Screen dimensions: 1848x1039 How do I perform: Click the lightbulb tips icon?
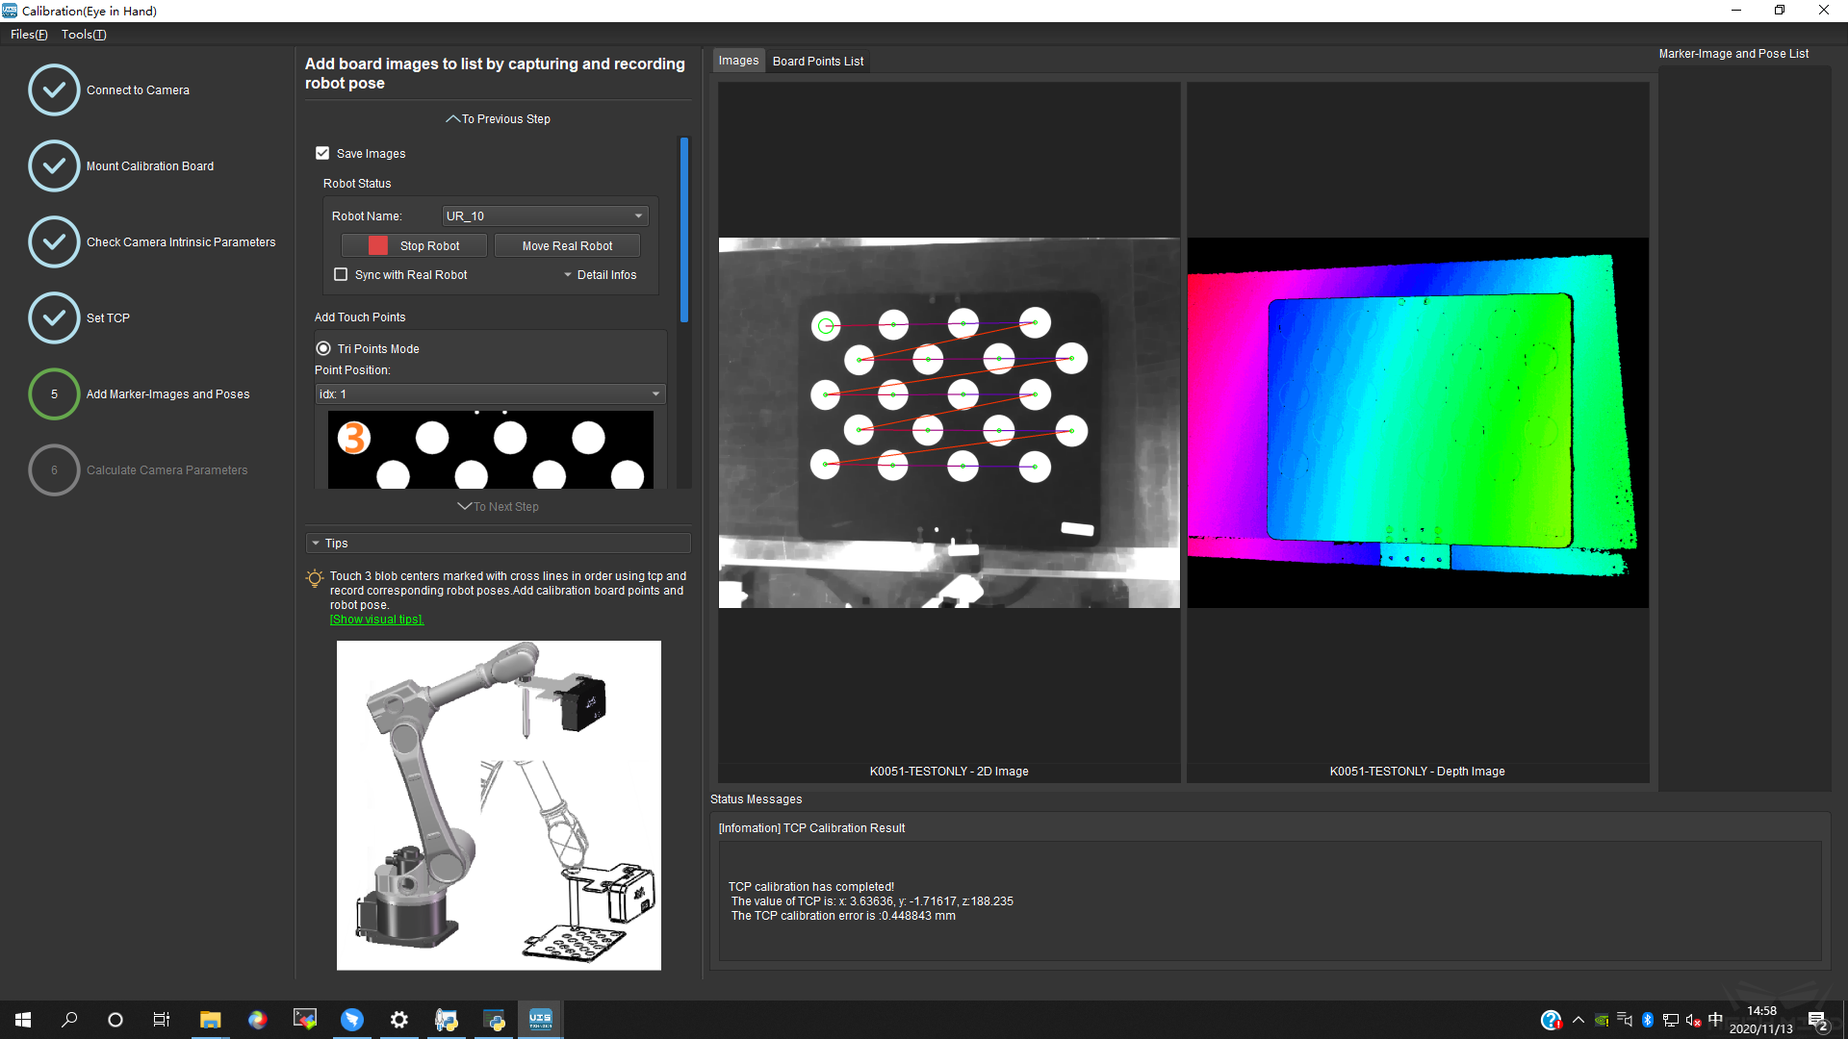click(315, 578)
